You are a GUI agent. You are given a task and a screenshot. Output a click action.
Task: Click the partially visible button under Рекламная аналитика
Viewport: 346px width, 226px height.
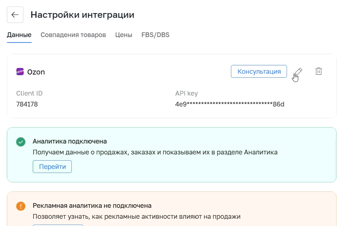(x=58, y=225)
